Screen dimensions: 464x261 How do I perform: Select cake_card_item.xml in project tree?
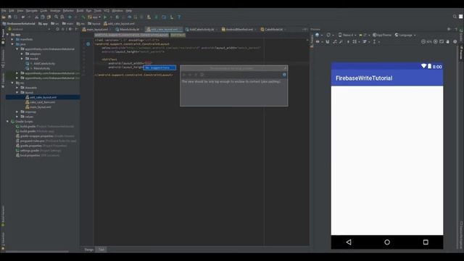point(42,102)
